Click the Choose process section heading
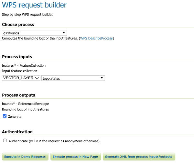 tap(18, 25)
